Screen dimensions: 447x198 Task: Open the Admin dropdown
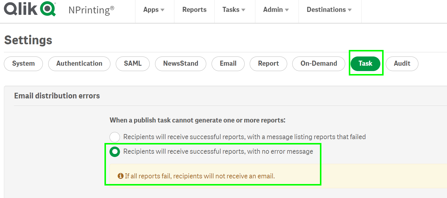click(x=276, y=10)
